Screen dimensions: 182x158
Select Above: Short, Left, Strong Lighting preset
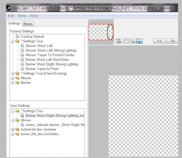tap(51, 50)
